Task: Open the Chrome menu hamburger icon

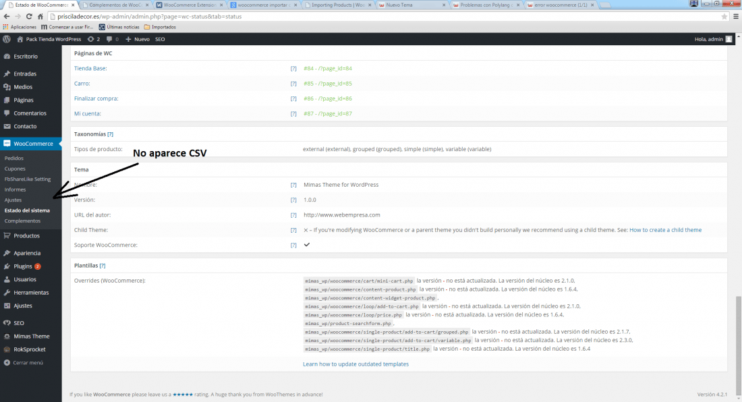Action: (735, 17)
